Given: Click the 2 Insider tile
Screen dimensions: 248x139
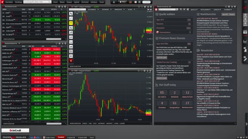Looking at the screenshot, I should click(175, 94).
